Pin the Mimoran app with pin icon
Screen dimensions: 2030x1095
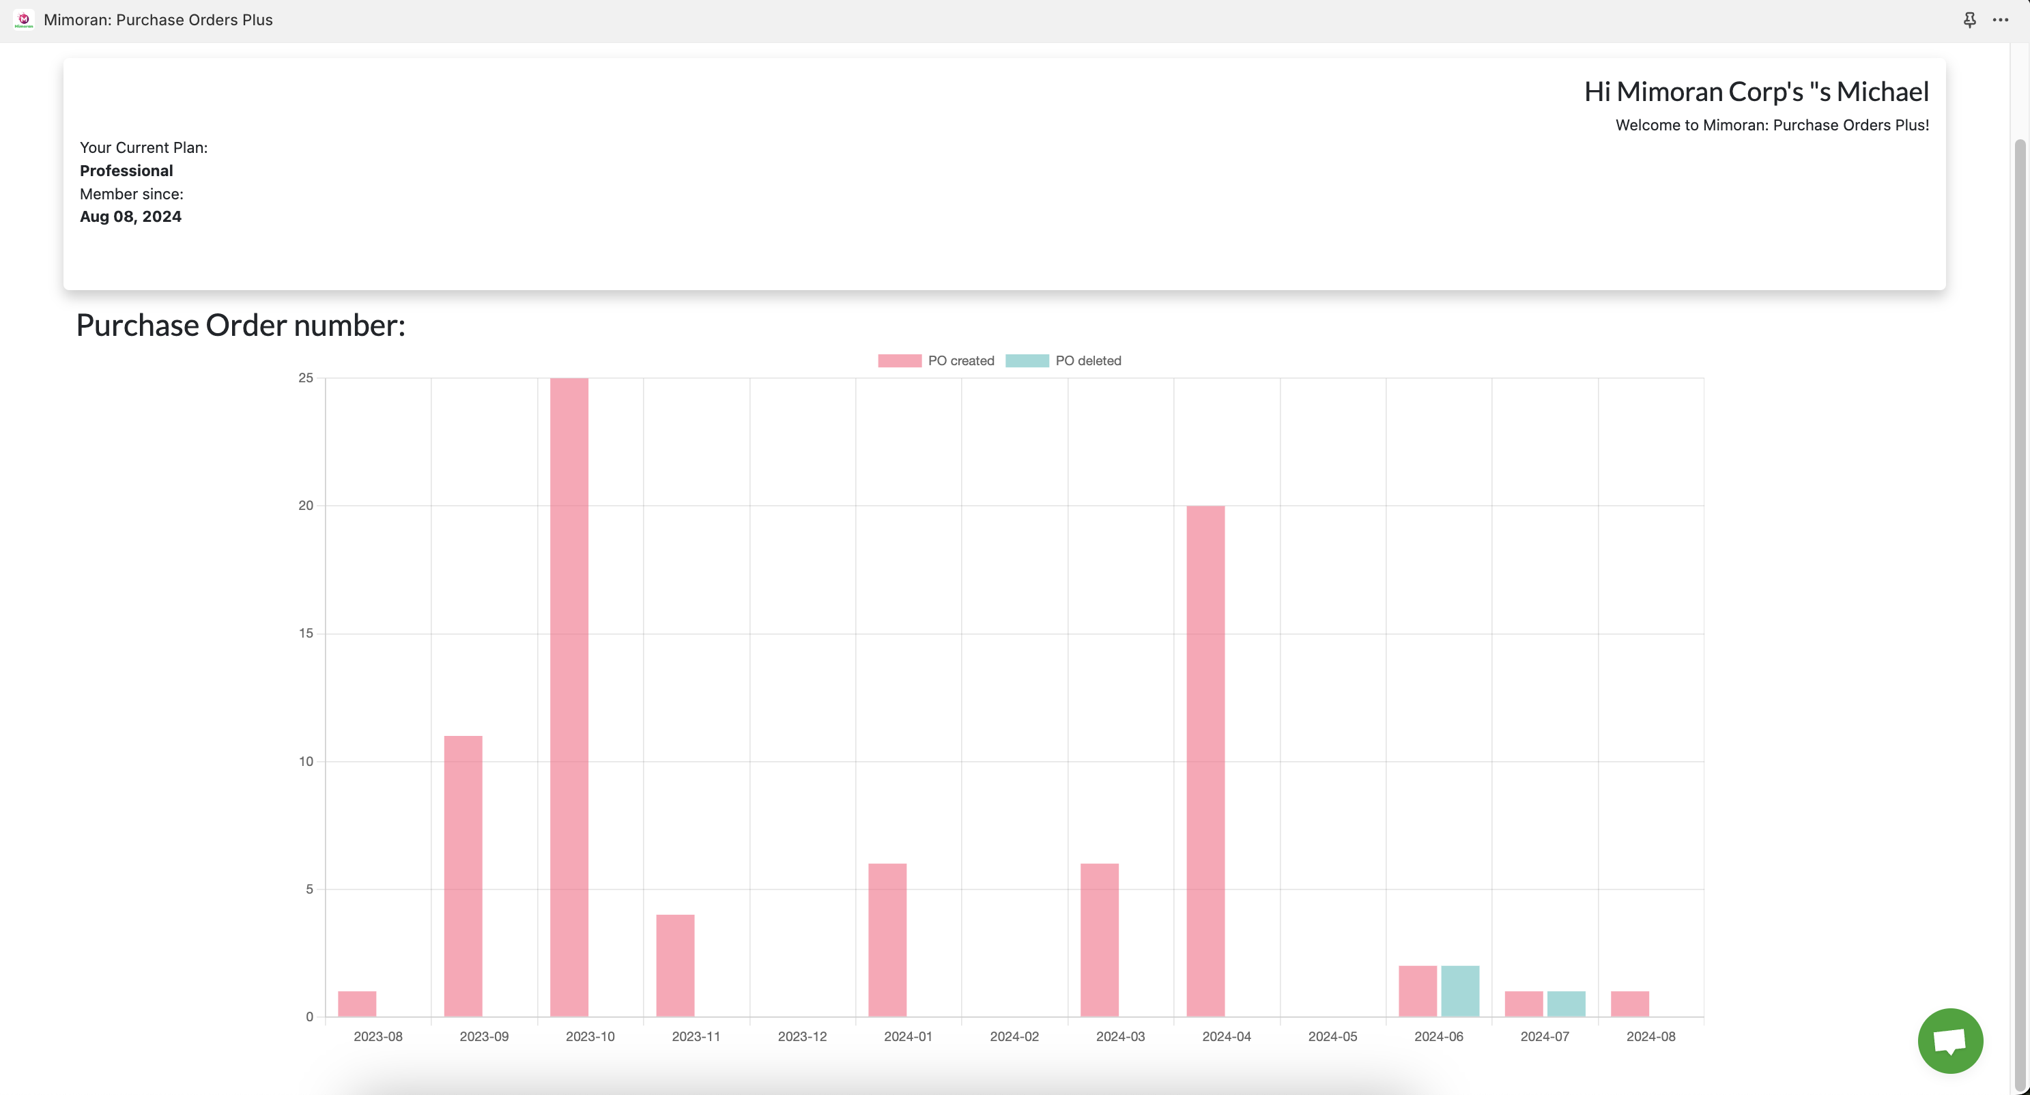[x=1969, y=20]
